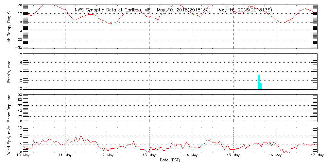Viewport: 327px width, 163px height.
Task: Click the "10-May" date tick label
Action: [23, 156]
